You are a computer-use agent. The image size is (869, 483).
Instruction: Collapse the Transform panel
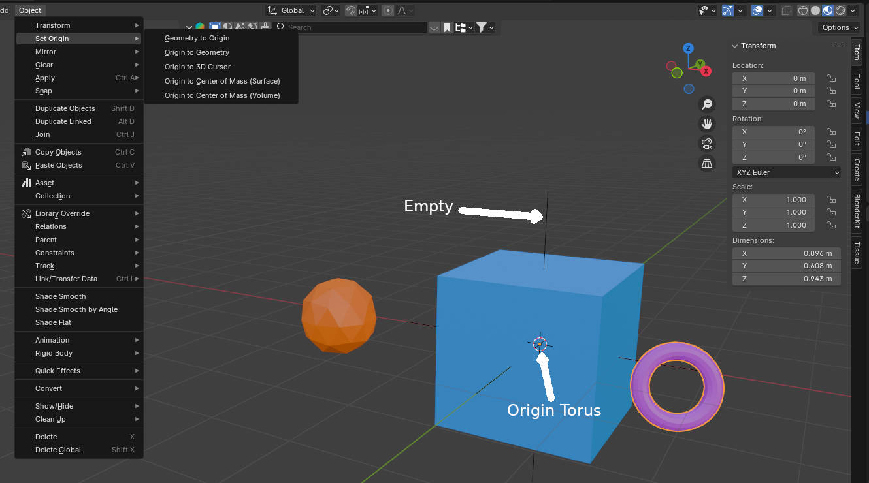pyautogui.click(x=736, y=46)
